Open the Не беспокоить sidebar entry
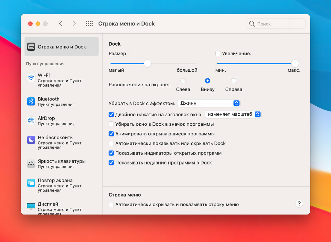This screenshot has height=242, width=331. click(61, 142)
